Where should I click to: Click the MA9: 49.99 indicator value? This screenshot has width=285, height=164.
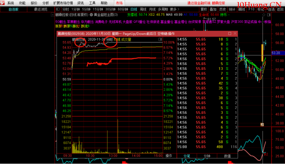(174, 15)
